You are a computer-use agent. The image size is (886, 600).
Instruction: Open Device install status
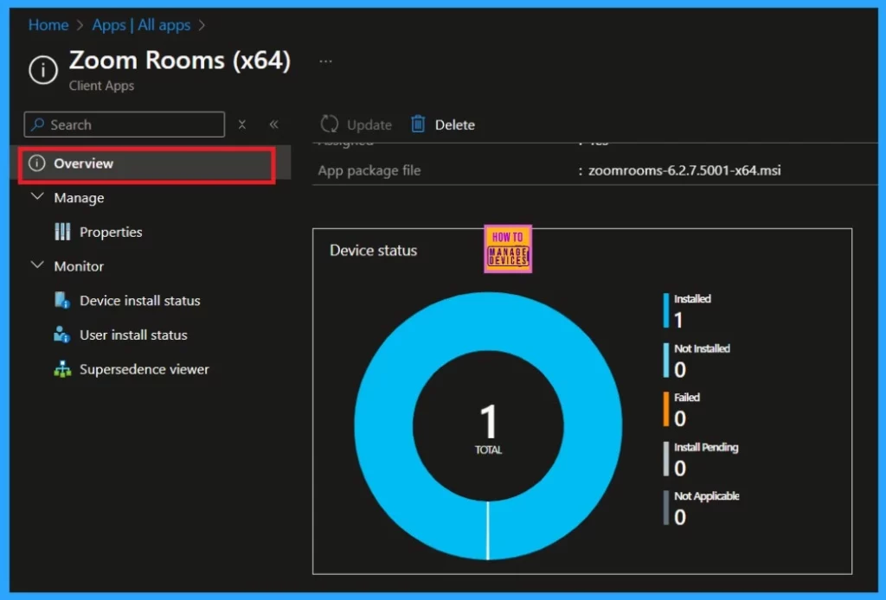coord(140,301)
